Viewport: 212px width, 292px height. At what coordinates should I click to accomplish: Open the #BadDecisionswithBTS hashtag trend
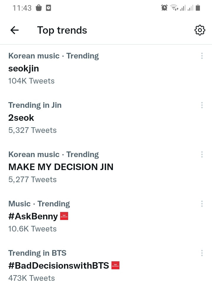click(x=106, y=266)
